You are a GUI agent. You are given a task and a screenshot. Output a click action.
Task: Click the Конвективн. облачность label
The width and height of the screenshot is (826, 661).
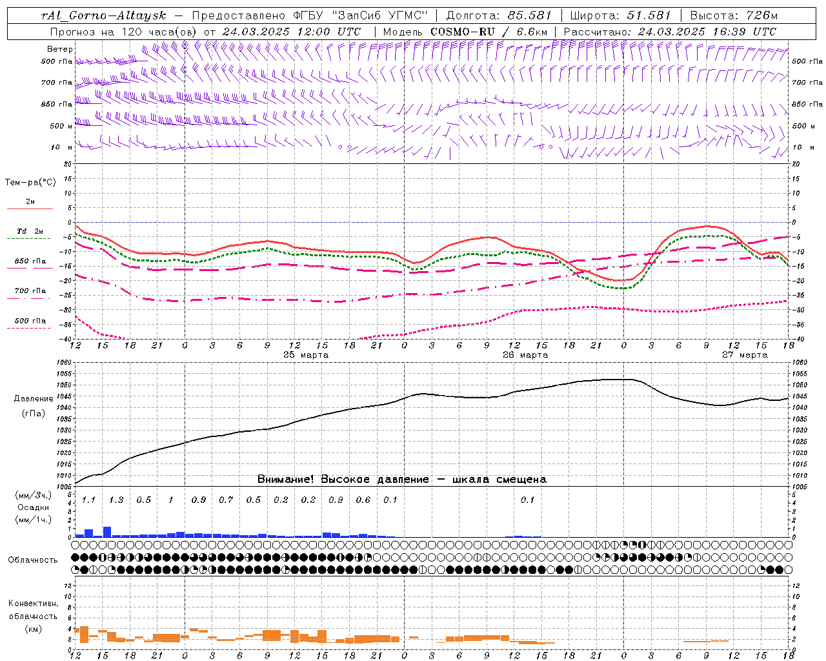[33, 609]
